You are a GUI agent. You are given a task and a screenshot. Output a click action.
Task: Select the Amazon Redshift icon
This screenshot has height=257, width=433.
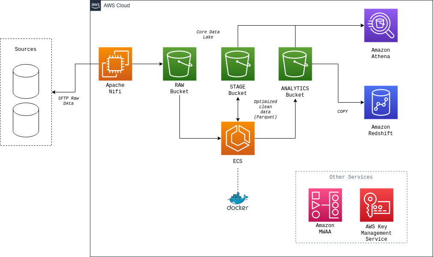pos(381,102)
